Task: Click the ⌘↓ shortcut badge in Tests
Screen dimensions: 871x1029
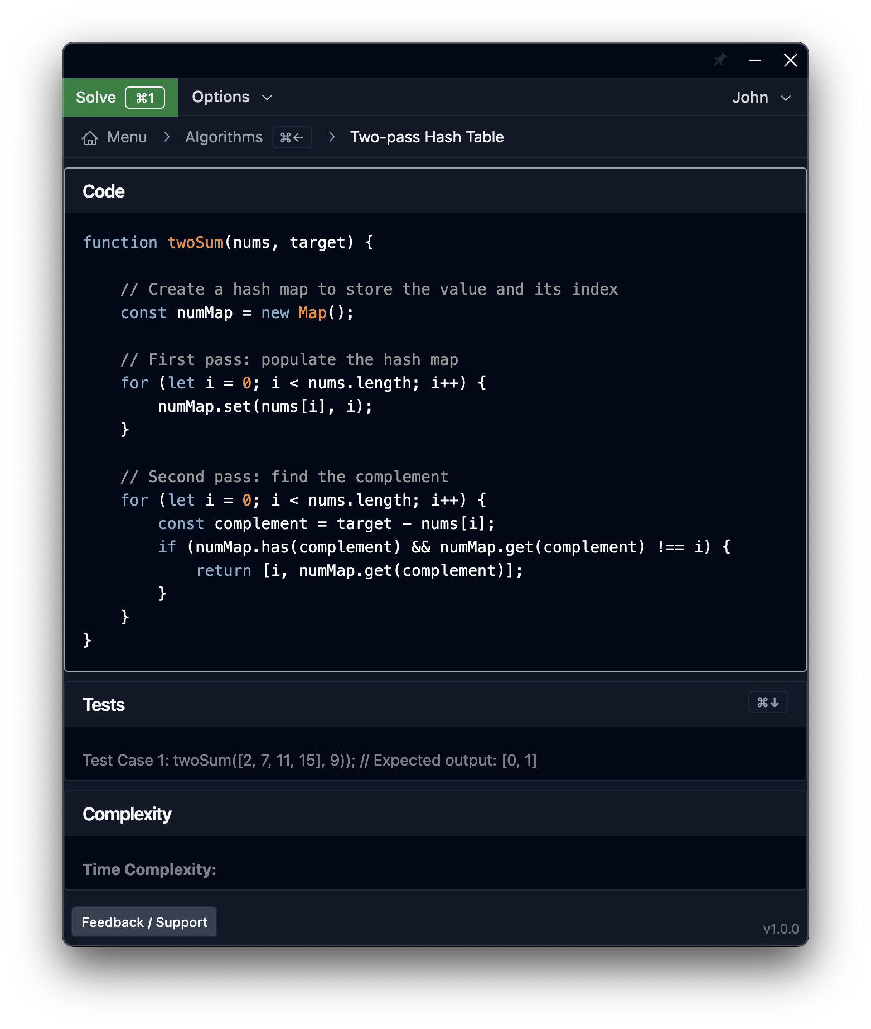Action: pos(768,702)
